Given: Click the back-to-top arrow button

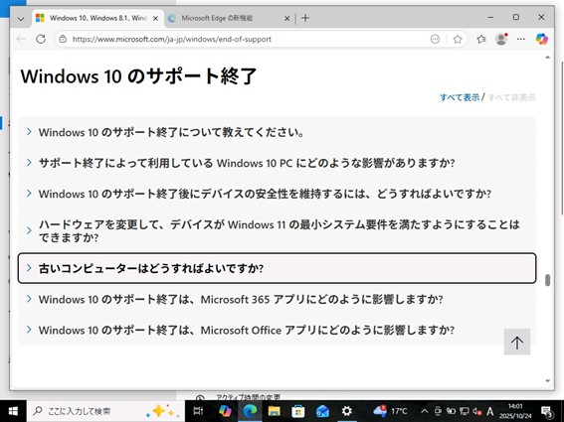Looking at the screenshot, I should point(517,342).
